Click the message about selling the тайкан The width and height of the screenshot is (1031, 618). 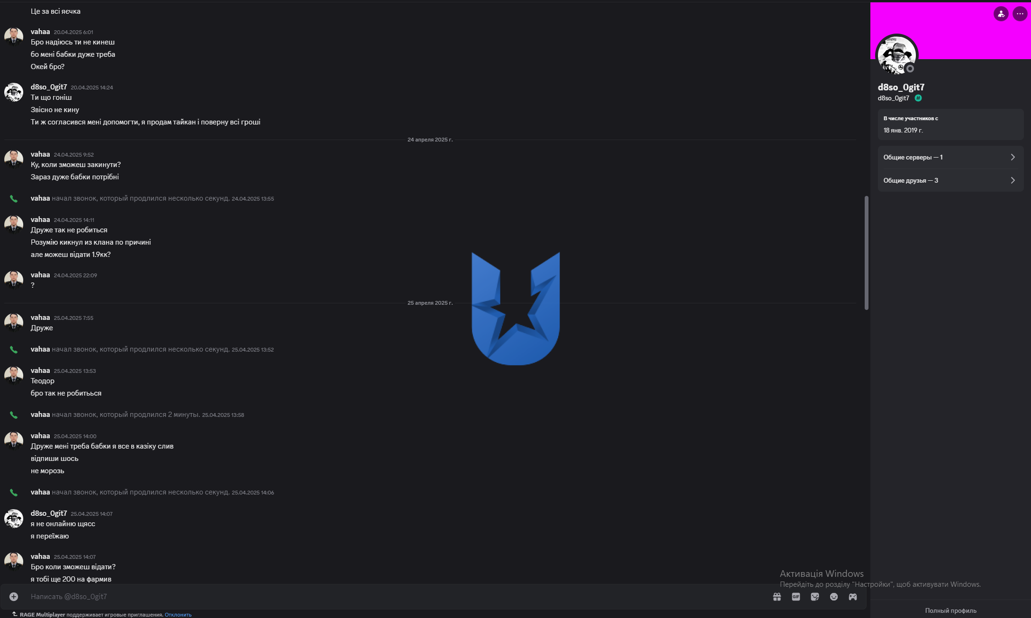point(145,122)
